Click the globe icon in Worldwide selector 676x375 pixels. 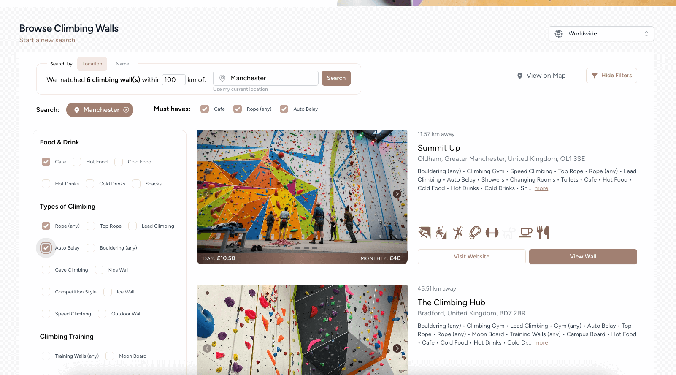click(559, 34)
